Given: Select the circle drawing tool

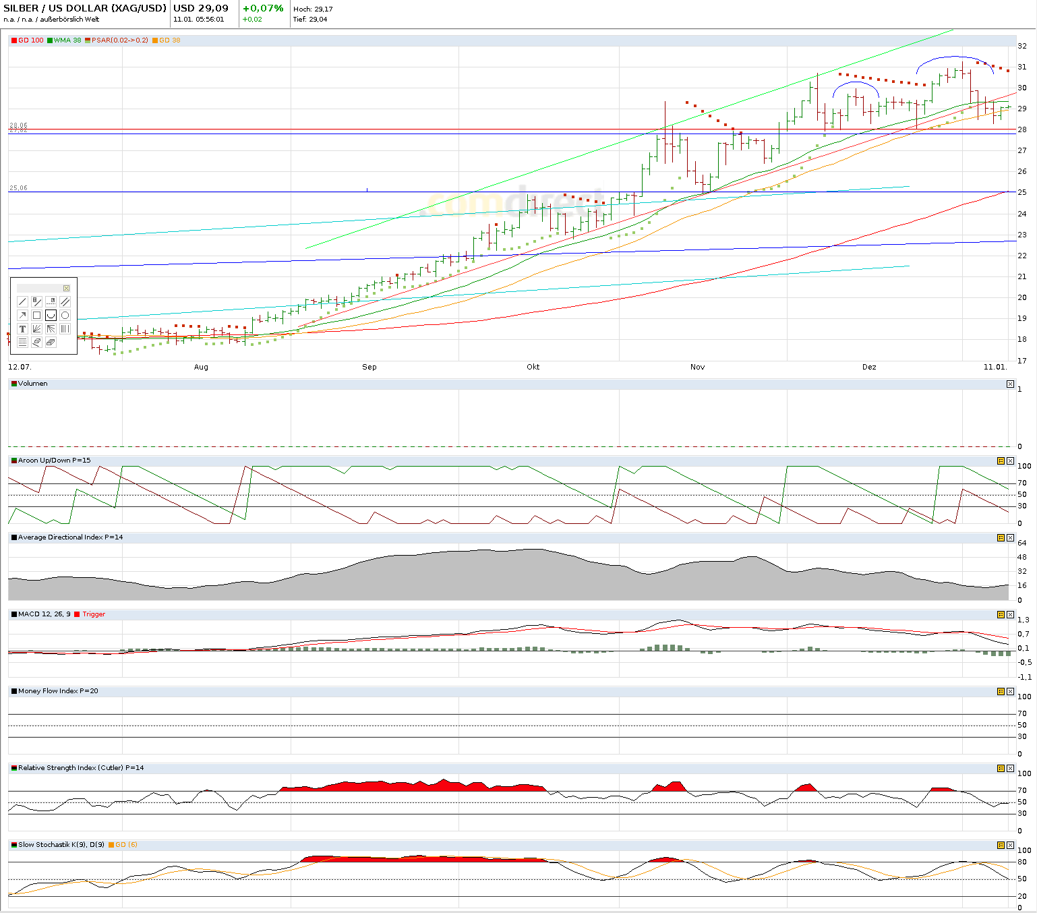Looking at the screenshot, I should (x=65, y=316).
